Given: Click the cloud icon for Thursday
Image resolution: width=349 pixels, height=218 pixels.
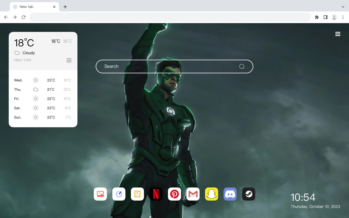Looking at the screenshot, I should 36,89.
